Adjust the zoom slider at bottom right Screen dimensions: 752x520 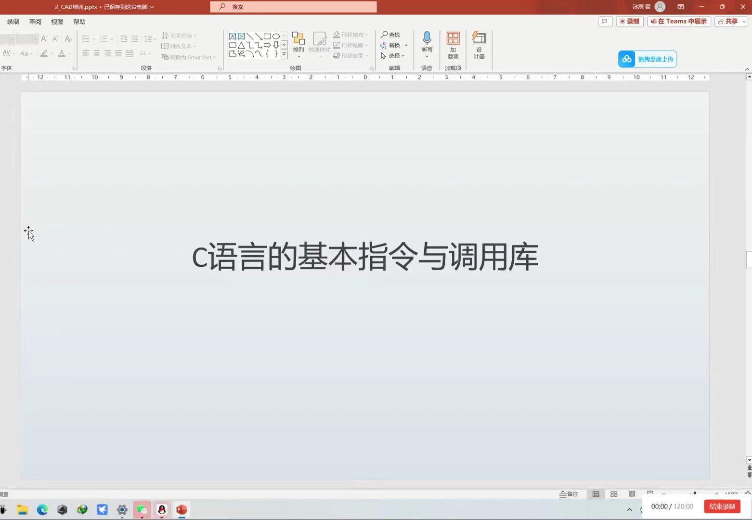695,494
